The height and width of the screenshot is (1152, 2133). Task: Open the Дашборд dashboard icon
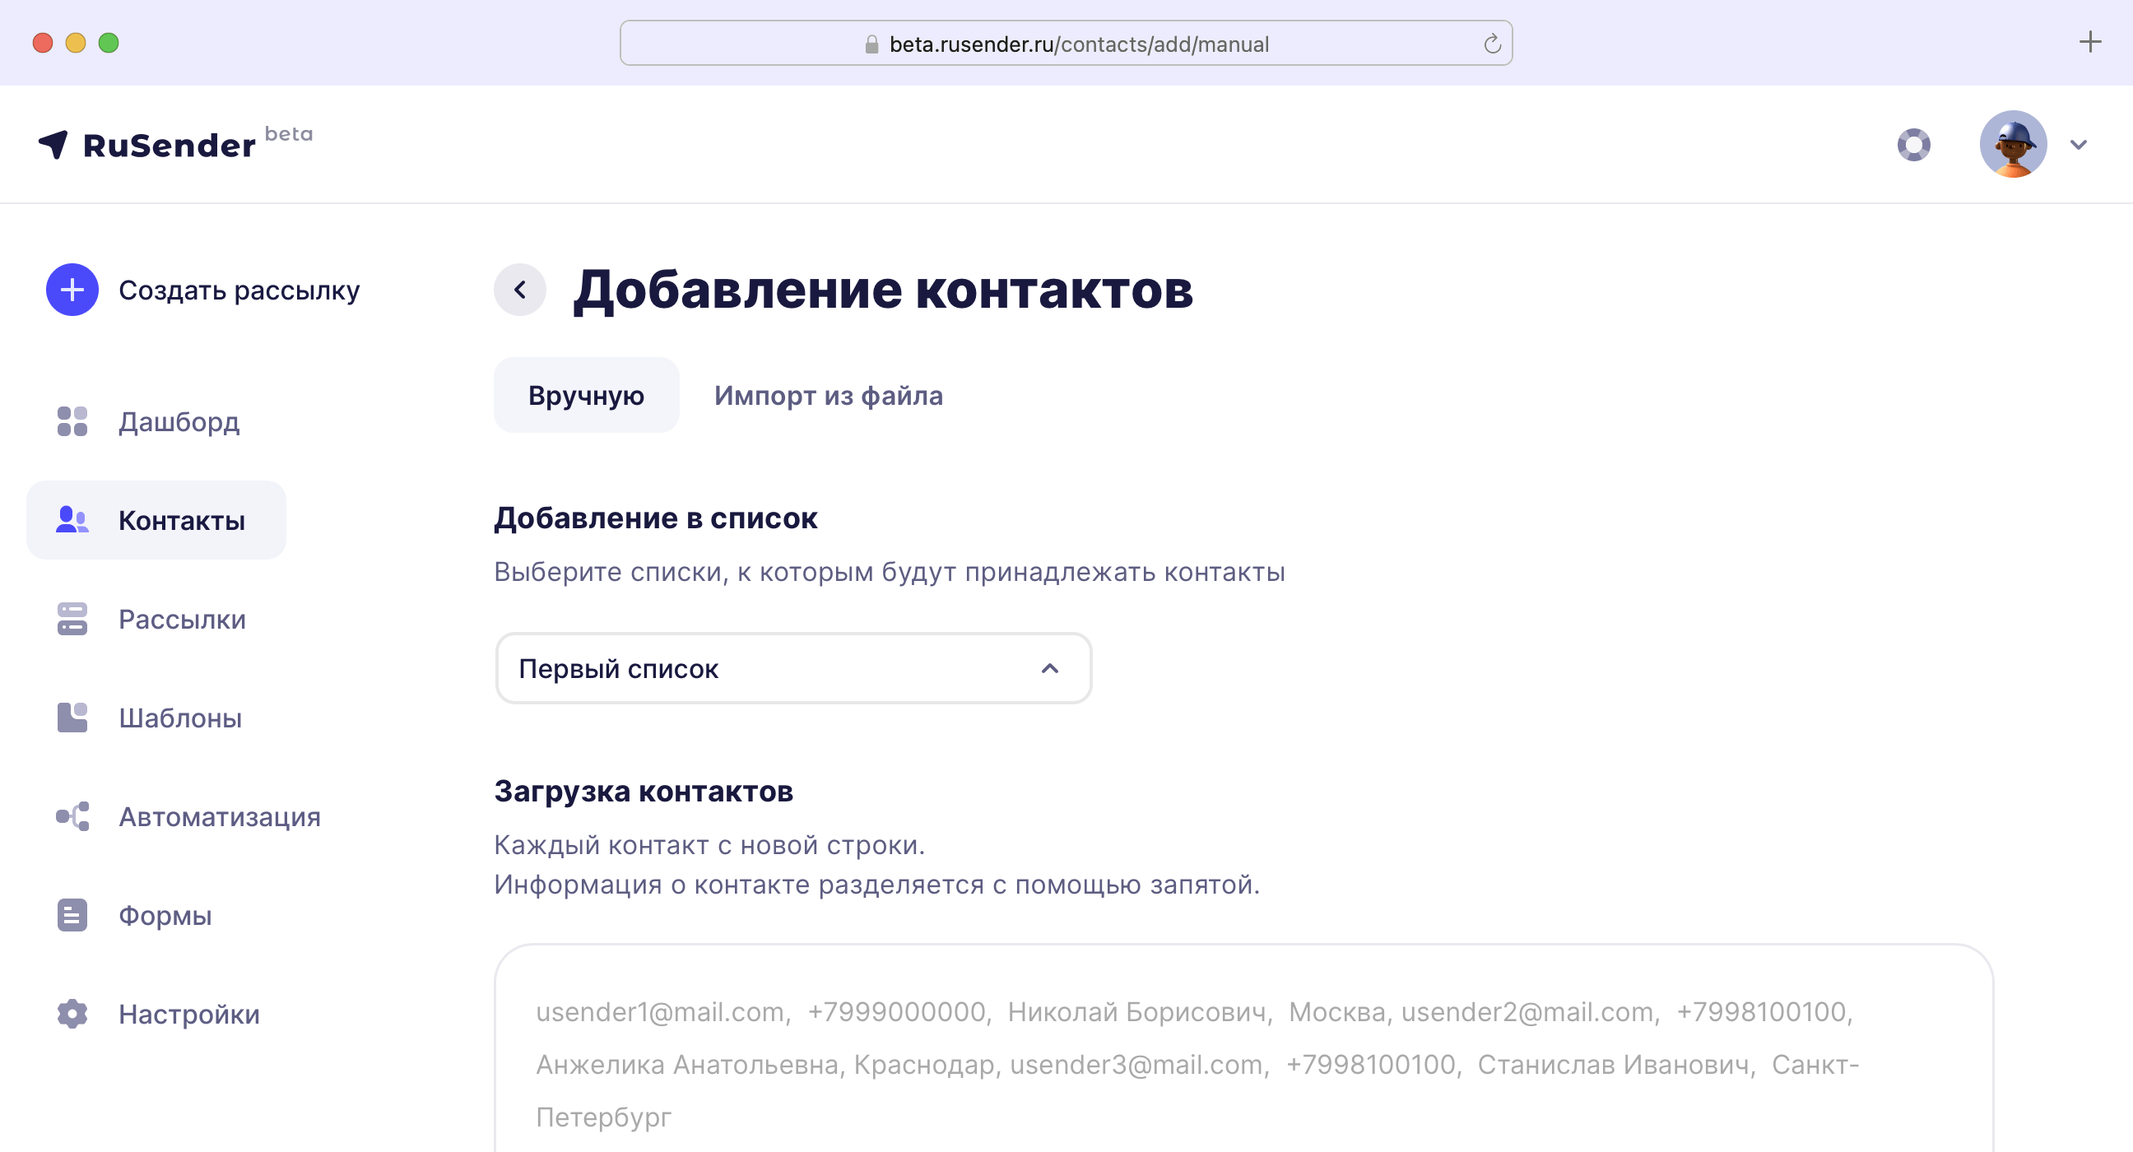[x=72, y=421]
